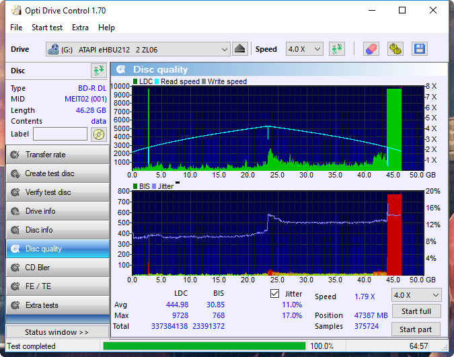Click the Position value 47387 MB
The width and height of the screenshot is (454, 357).
tap(371, 315)
